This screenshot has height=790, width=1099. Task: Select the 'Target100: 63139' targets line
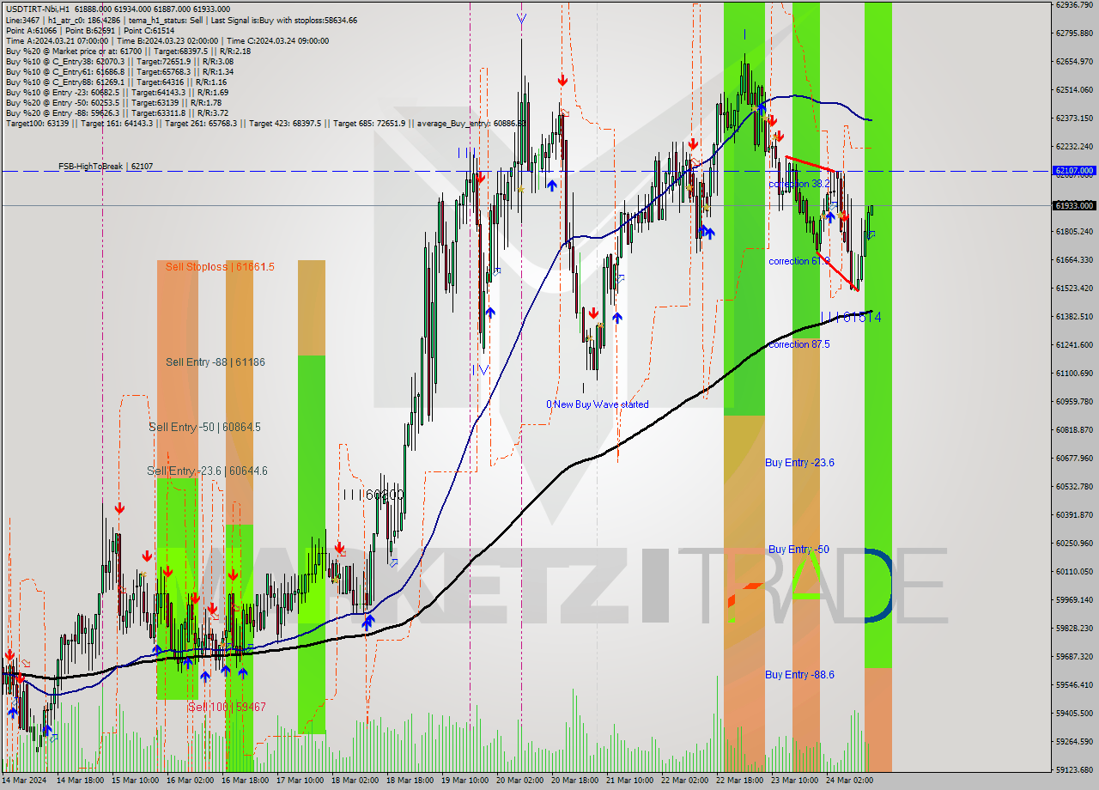click(x=265, y=124)
